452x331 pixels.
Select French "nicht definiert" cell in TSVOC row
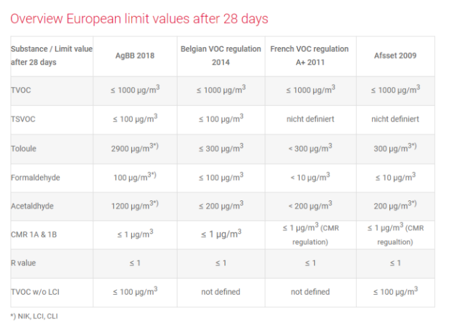310,119
